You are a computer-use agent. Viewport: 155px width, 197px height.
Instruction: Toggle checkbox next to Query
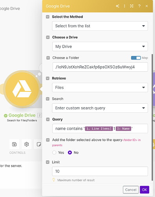[48, 119]
